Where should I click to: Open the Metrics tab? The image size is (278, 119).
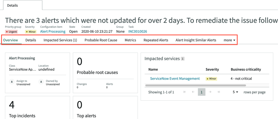130,40
